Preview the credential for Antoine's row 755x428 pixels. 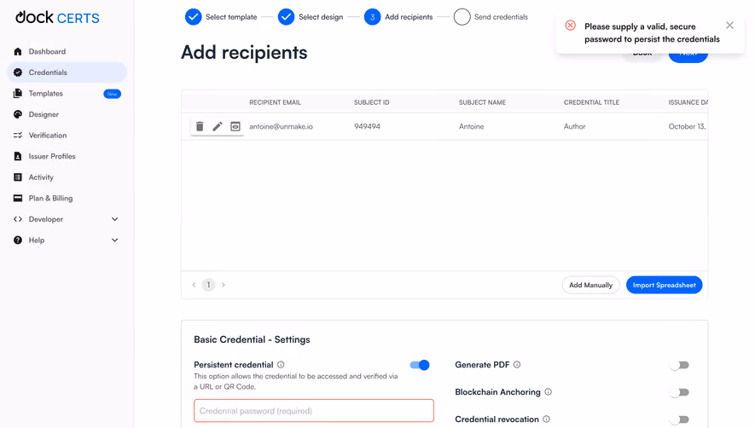click(235, 126)
